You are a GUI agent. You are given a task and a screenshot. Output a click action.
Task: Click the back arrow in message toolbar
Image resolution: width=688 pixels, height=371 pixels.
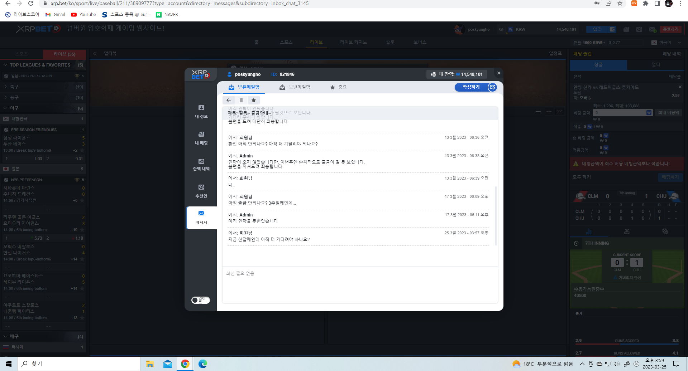229,100
